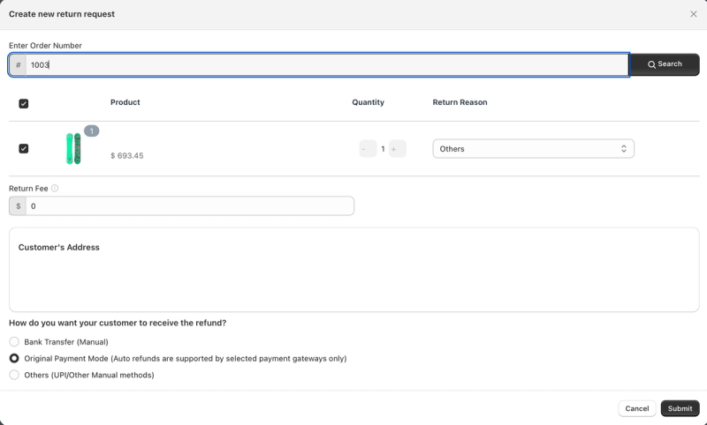Image resolution: width=707 pixels, height=425 pixels.
Task: Click the refund method question text
Action: (x=118, y=323)
